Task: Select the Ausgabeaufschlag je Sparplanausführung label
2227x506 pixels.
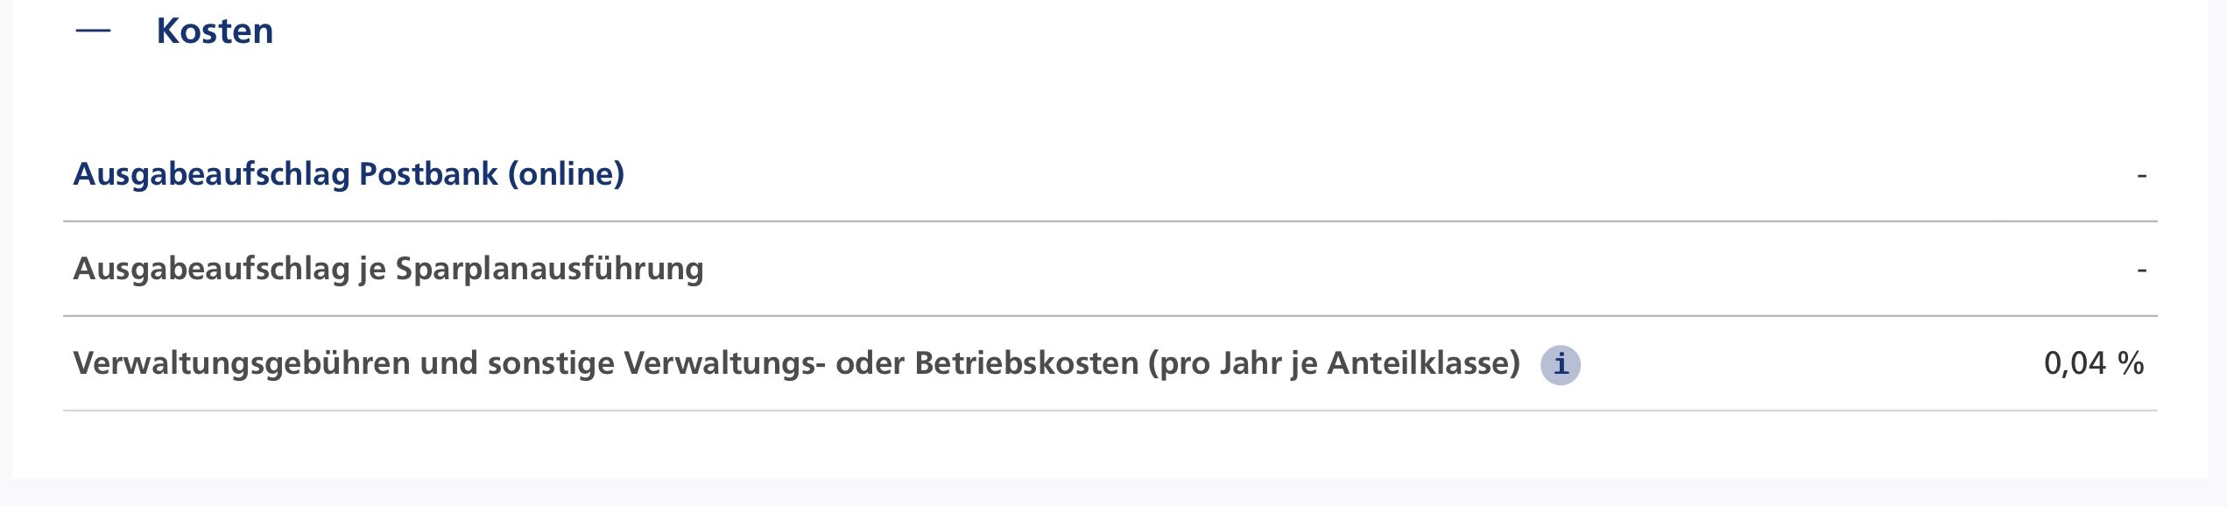Action: coord(388,269)
